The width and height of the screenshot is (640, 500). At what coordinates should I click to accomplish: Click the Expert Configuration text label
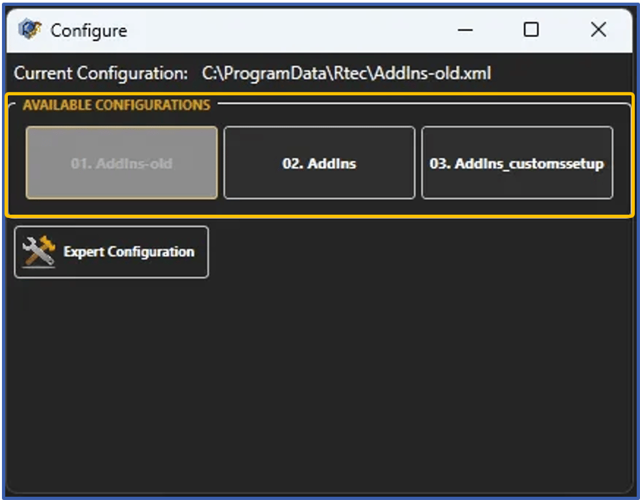[x=128, y=252]
